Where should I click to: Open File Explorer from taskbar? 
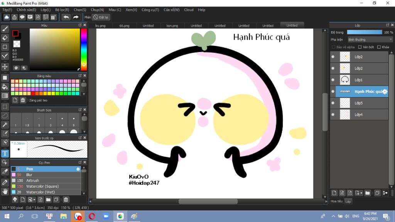(64, 216)
